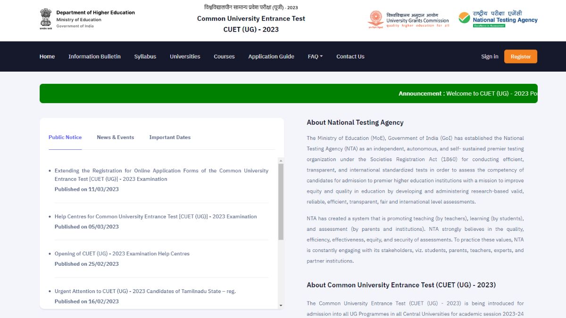
Task: Switch to the Important Dates tab
Action: point(170,137)
